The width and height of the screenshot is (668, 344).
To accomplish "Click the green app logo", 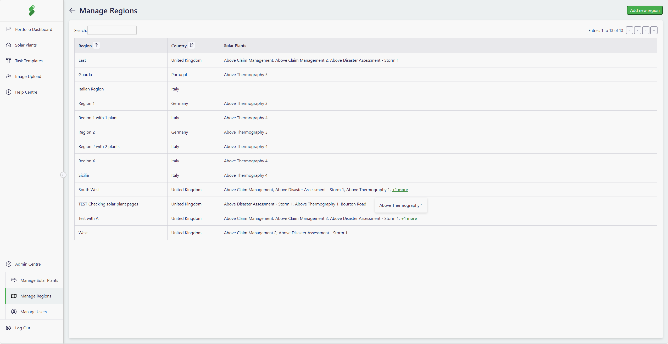I will (x=32, y=10).
